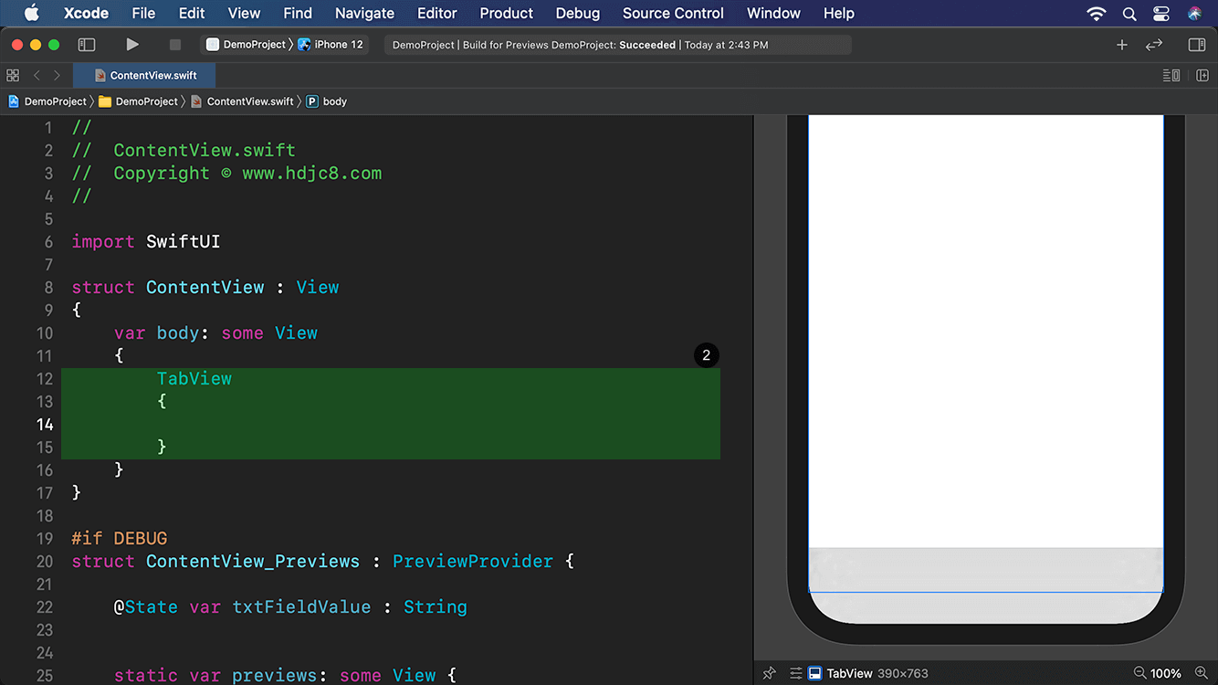Click the 'ContentView_Previews' struct name
This screenshot has width=1218, height=685.
pos(253,561)
